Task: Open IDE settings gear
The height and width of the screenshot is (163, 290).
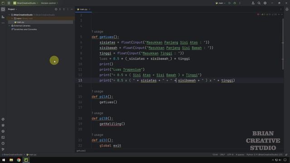Action: pos(265,3)
